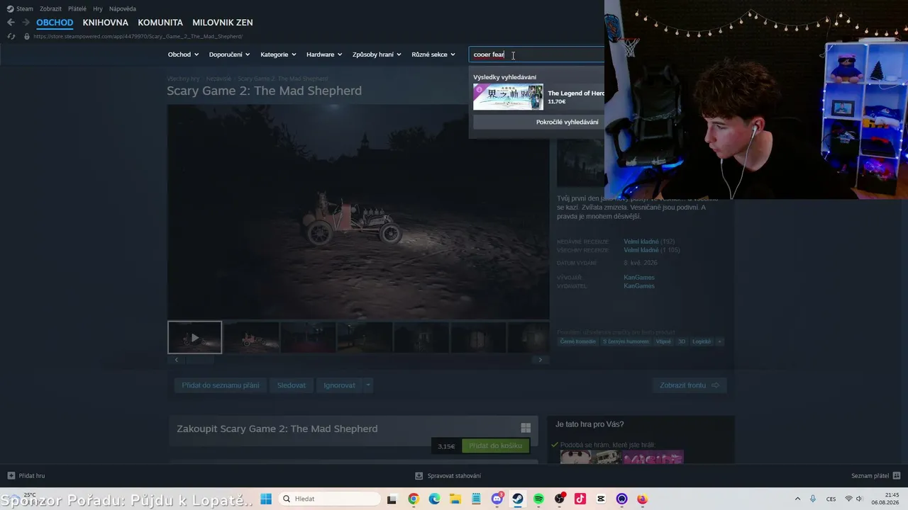
Task: Expand the Doporučení dropdown
Action: pos(229,55)
